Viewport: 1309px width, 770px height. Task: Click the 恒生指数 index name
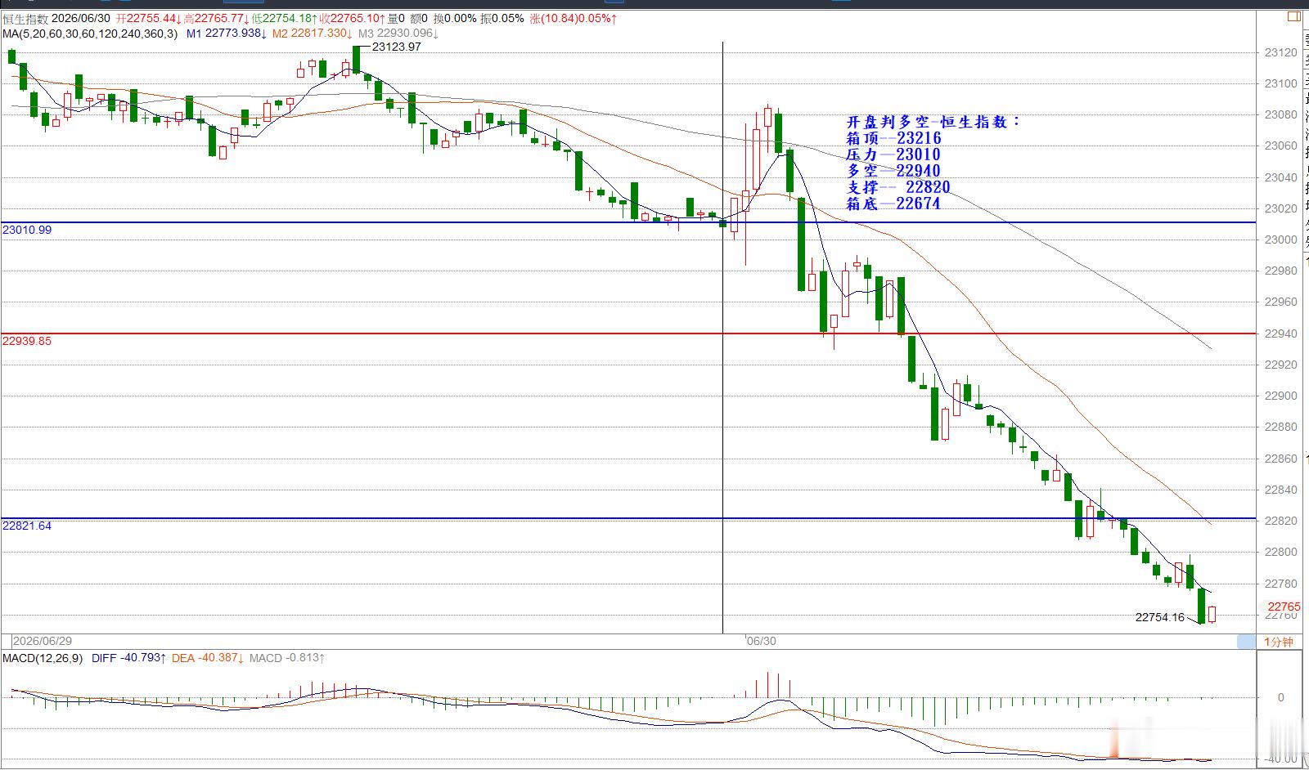(x=25, y=19)
